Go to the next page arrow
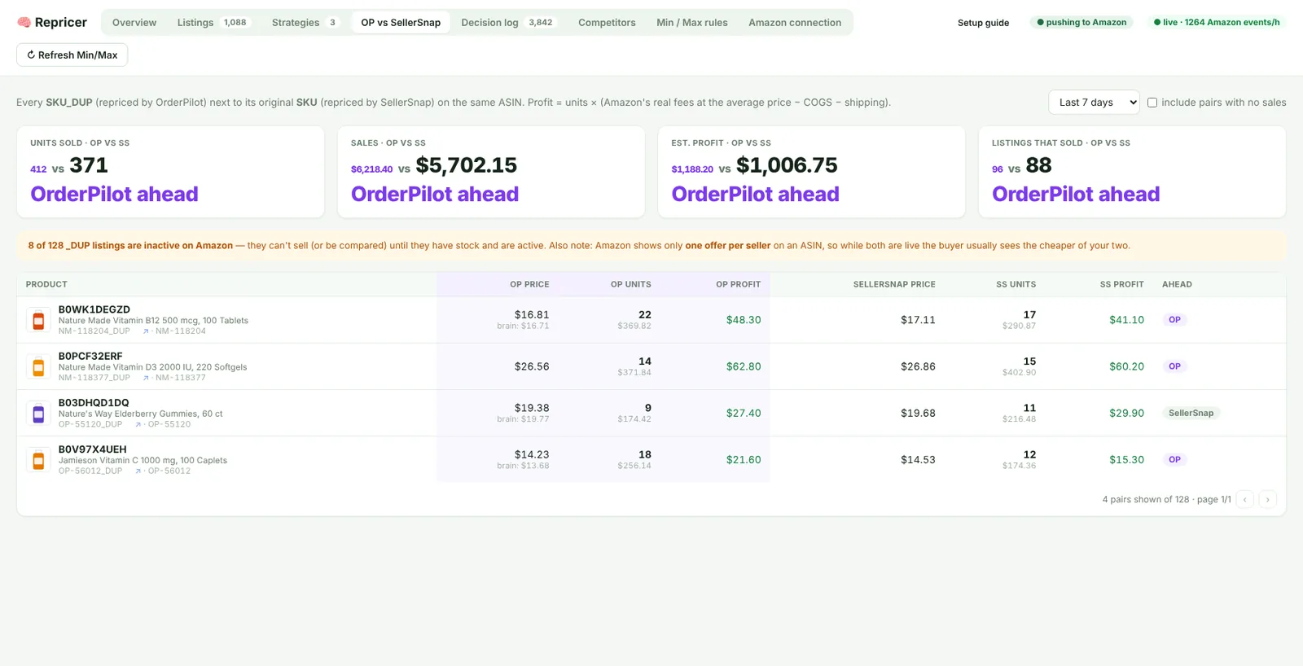 [x=1267, y=499]
